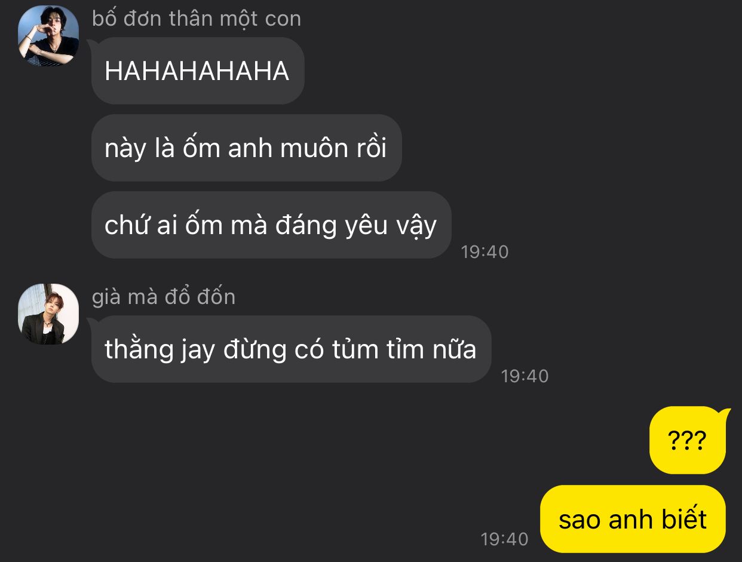Screen dimensions: 742x562
Task: Click sender name bố đơn thân một con
Action: (x=197, y=19)
